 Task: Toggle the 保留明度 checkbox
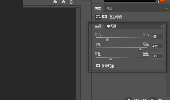98,65
